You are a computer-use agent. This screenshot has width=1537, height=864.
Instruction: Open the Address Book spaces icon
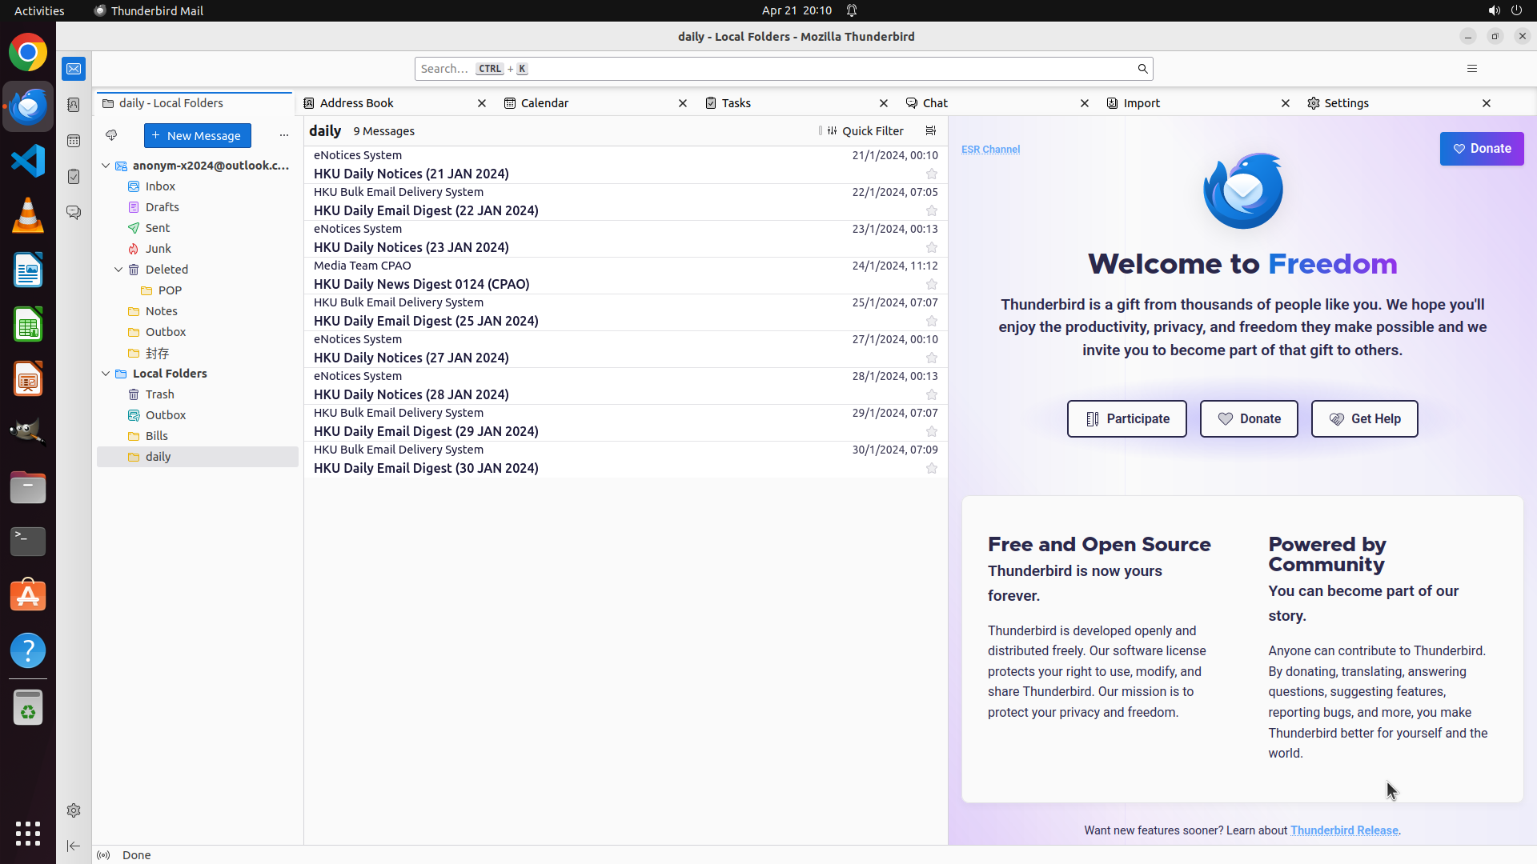pyautogui.click(x=74, y=105)
